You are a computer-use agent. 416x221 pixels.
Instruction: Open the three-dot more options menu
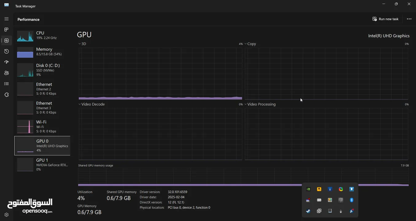[x=409, y=19]
